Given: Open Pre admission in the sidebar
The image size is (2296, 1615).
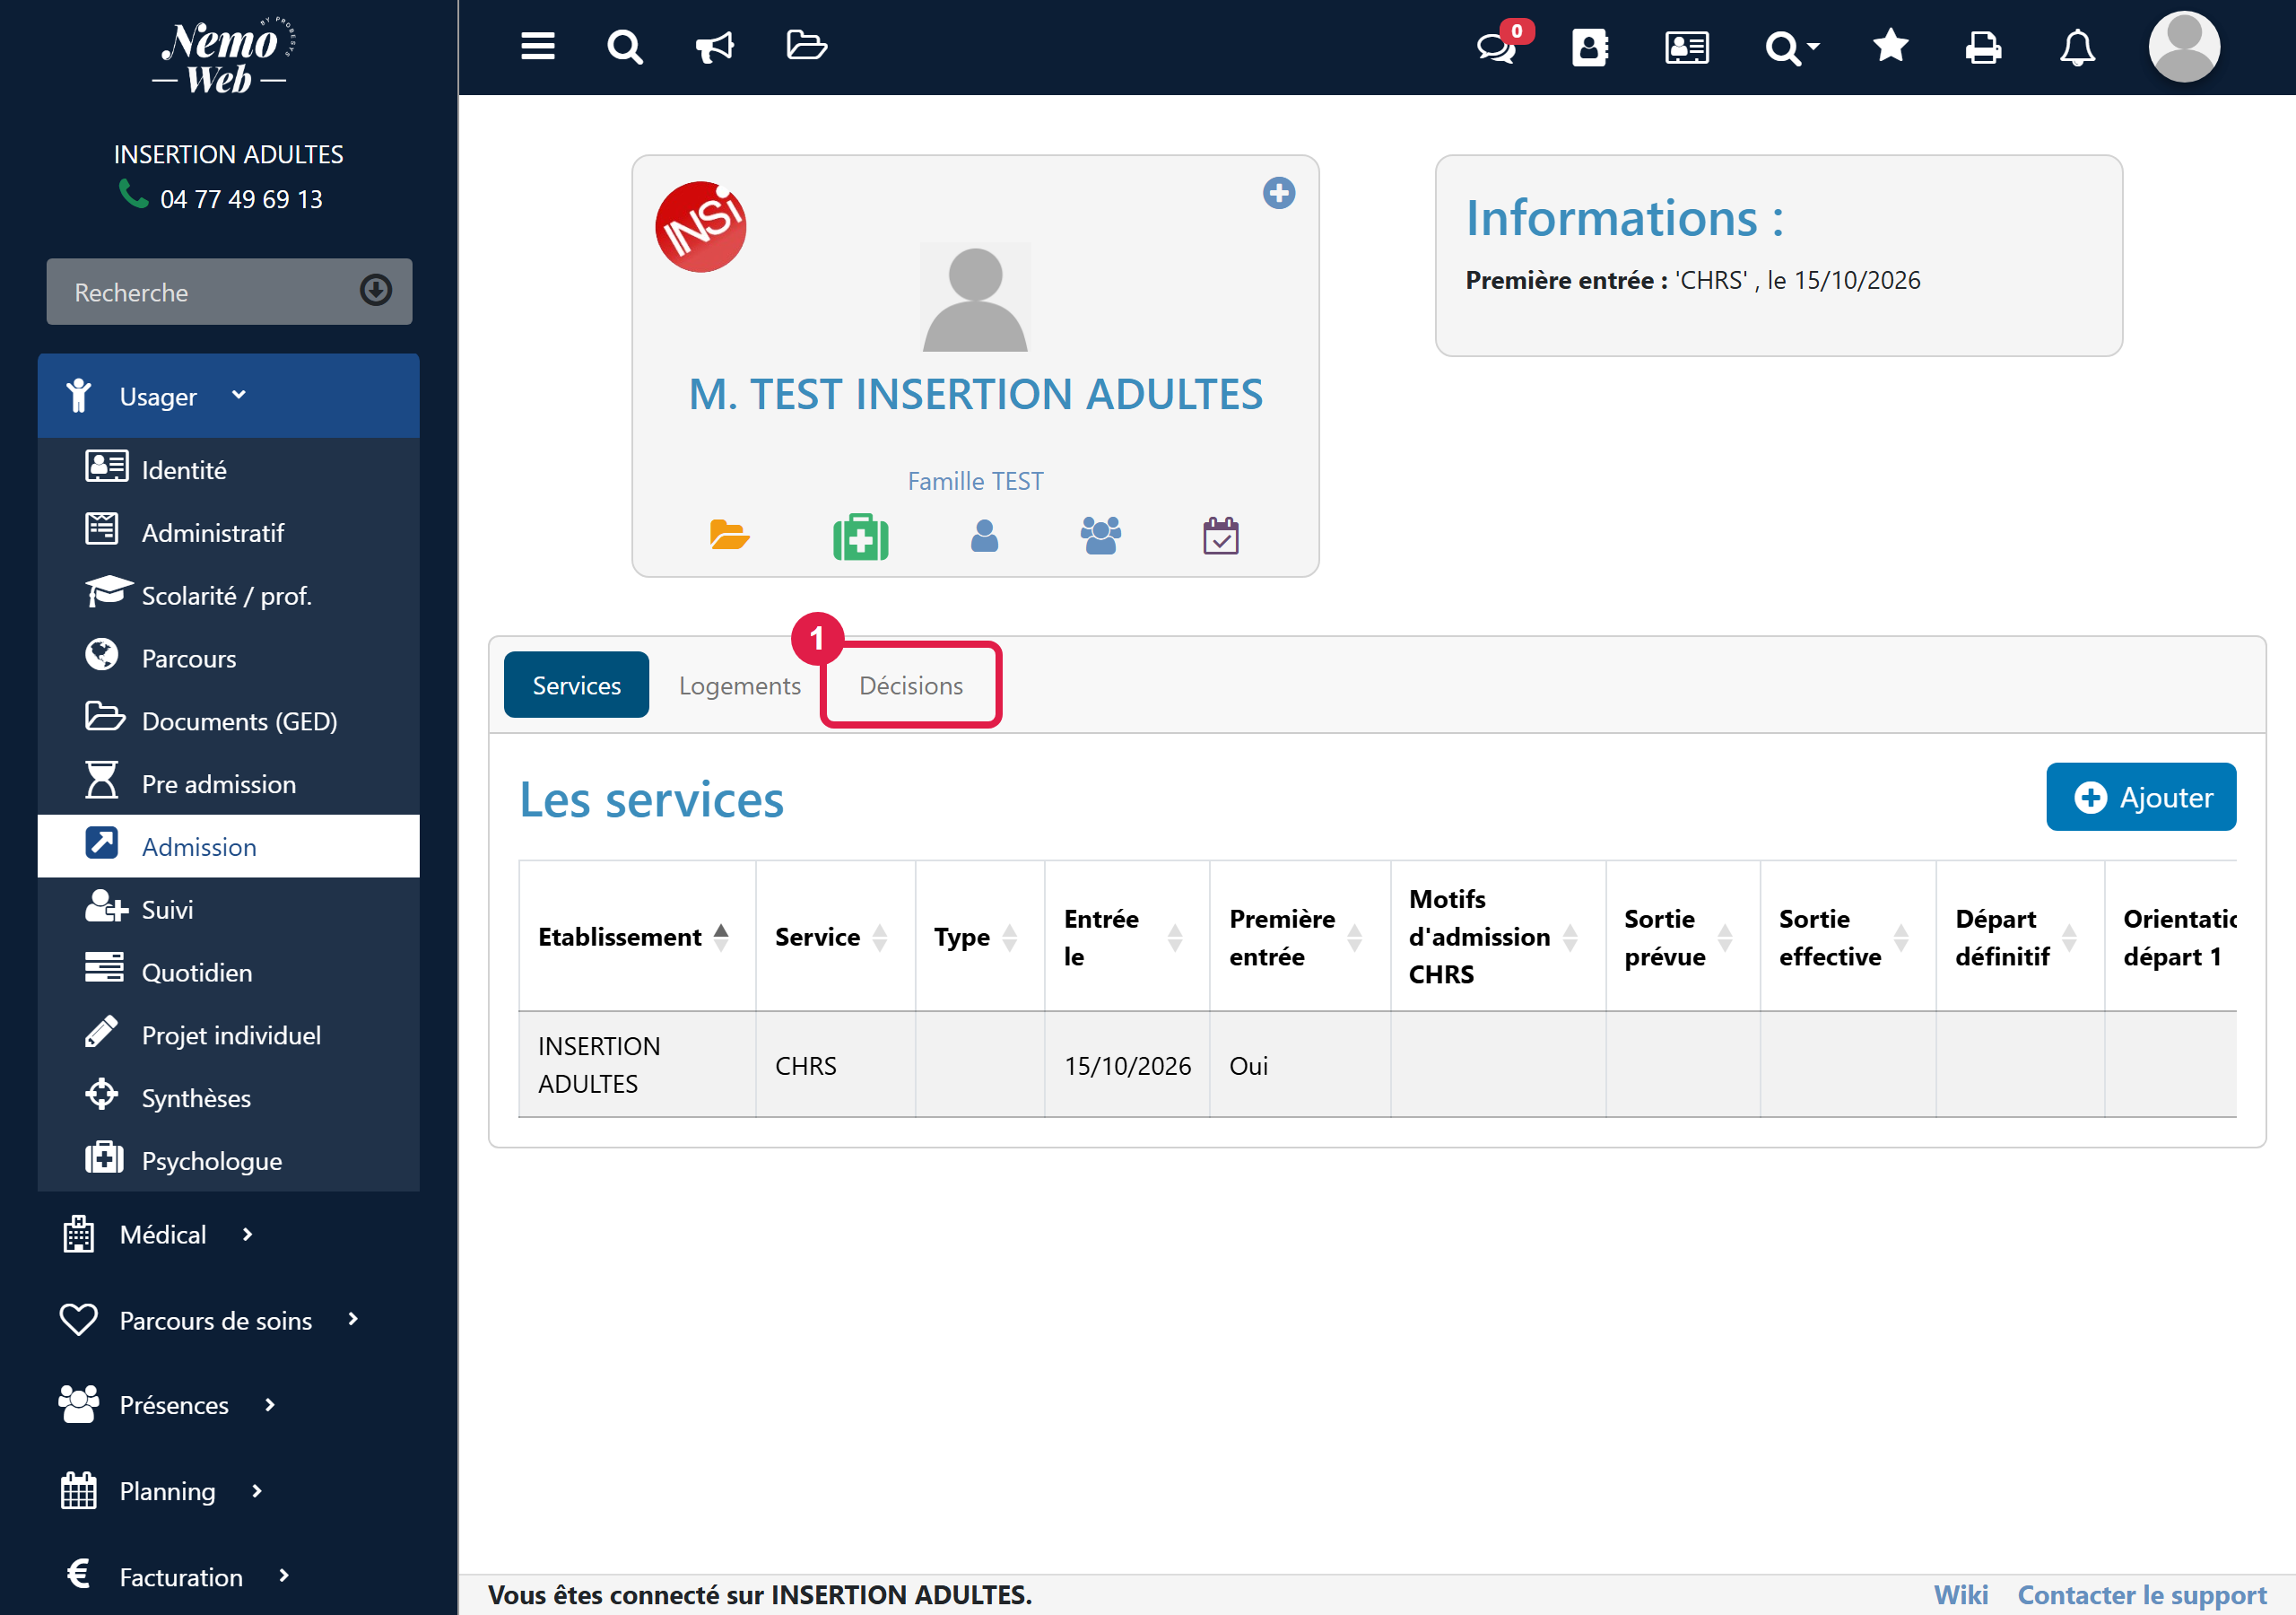Looking at the screenshot, I should (228, 783).
